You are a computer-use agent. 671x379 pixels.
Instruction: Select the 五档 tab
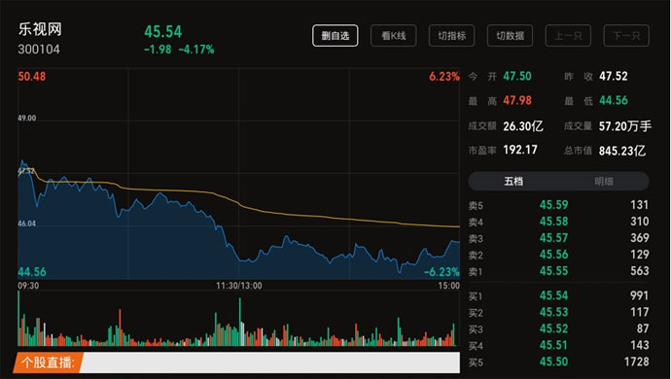tap(513, 182)
